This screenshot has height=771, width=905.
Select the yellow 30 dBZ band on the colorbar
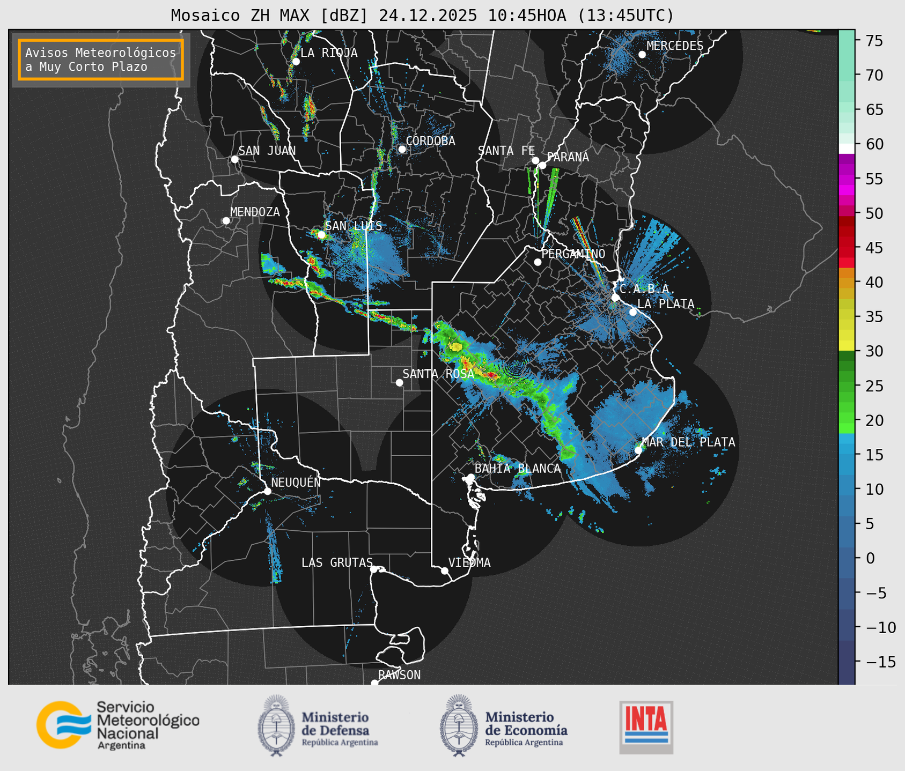coord(847,346)
